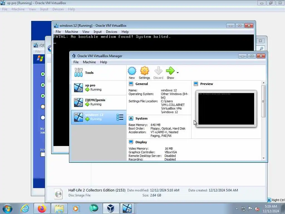Open File menu in VirtualBox Manager

(x=76, y=62)
